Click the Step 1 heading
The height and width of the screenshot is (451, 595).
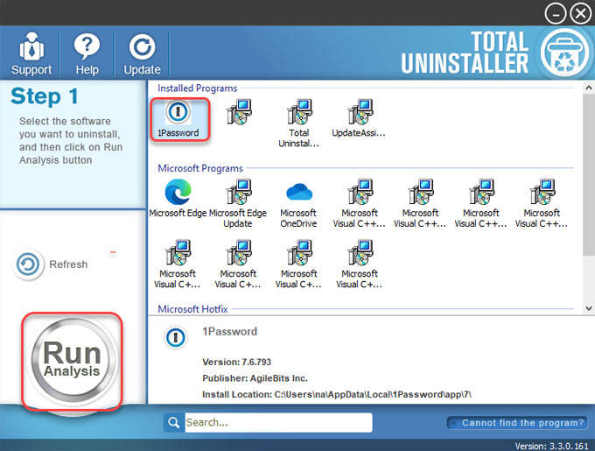point(45,96)
